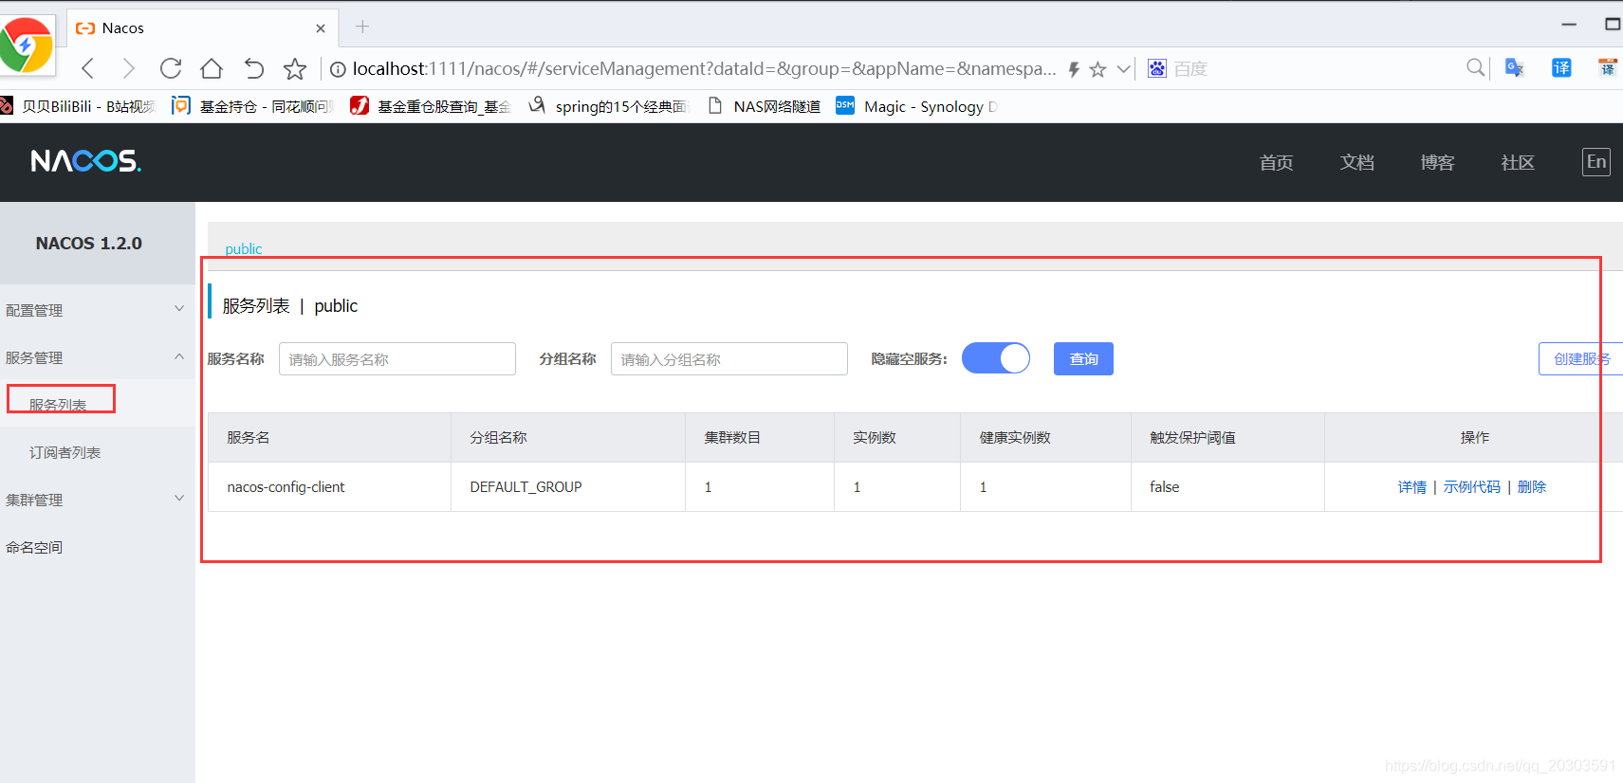
Task: Expand the 配置管理 sidebar menu
Action: click(97, 310)
